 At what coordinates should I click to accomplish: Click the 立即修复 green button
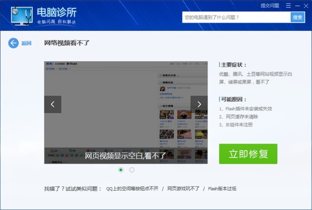point(248,154)
